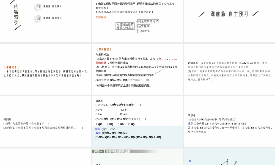Open 课前篇 自主预习 contents entry

53,7
